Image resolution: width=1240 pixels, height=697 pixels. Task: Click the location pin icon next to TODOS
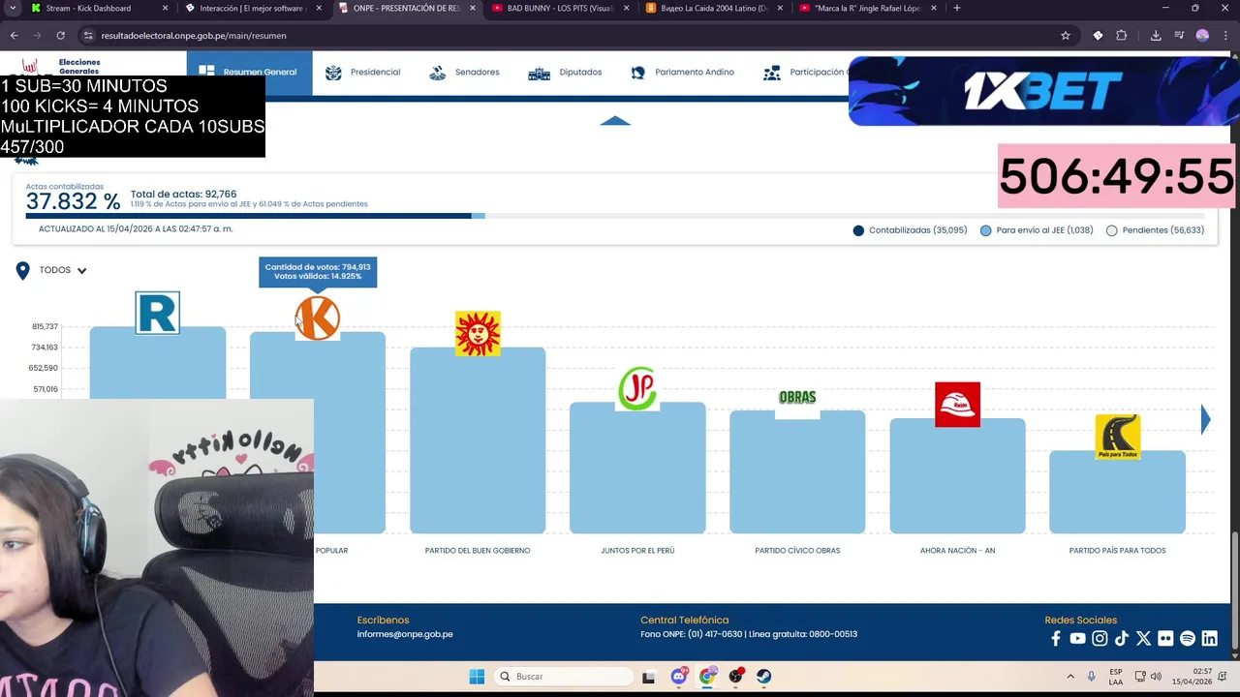coord(22,270)
